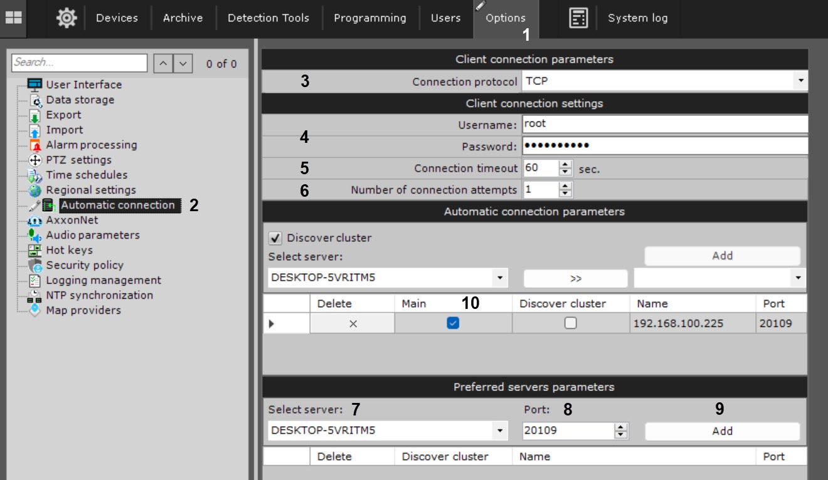The height and width of the screenshot is (480, 828).
Task: Click the layouts grid icon in top bar
Action: click(13, 18)
